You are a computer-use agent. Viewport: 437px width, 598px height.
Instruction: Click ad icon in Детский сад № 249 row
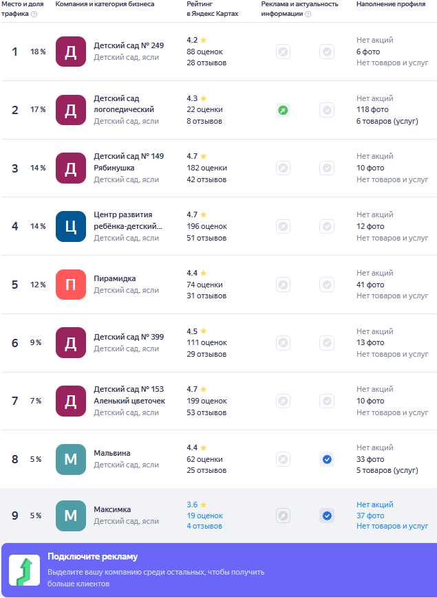[x=283, y=52]
